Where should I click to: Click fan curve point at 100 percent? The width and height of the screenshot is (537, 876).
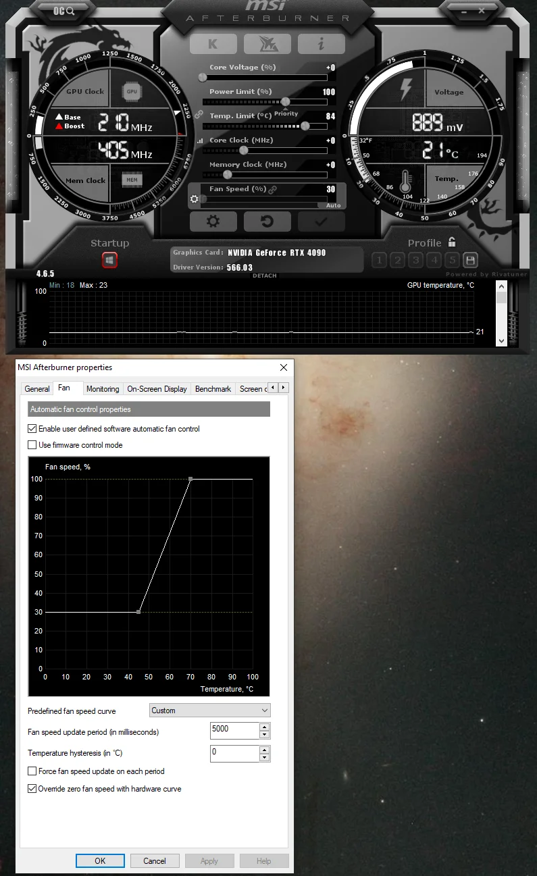(x=190, y=479)
